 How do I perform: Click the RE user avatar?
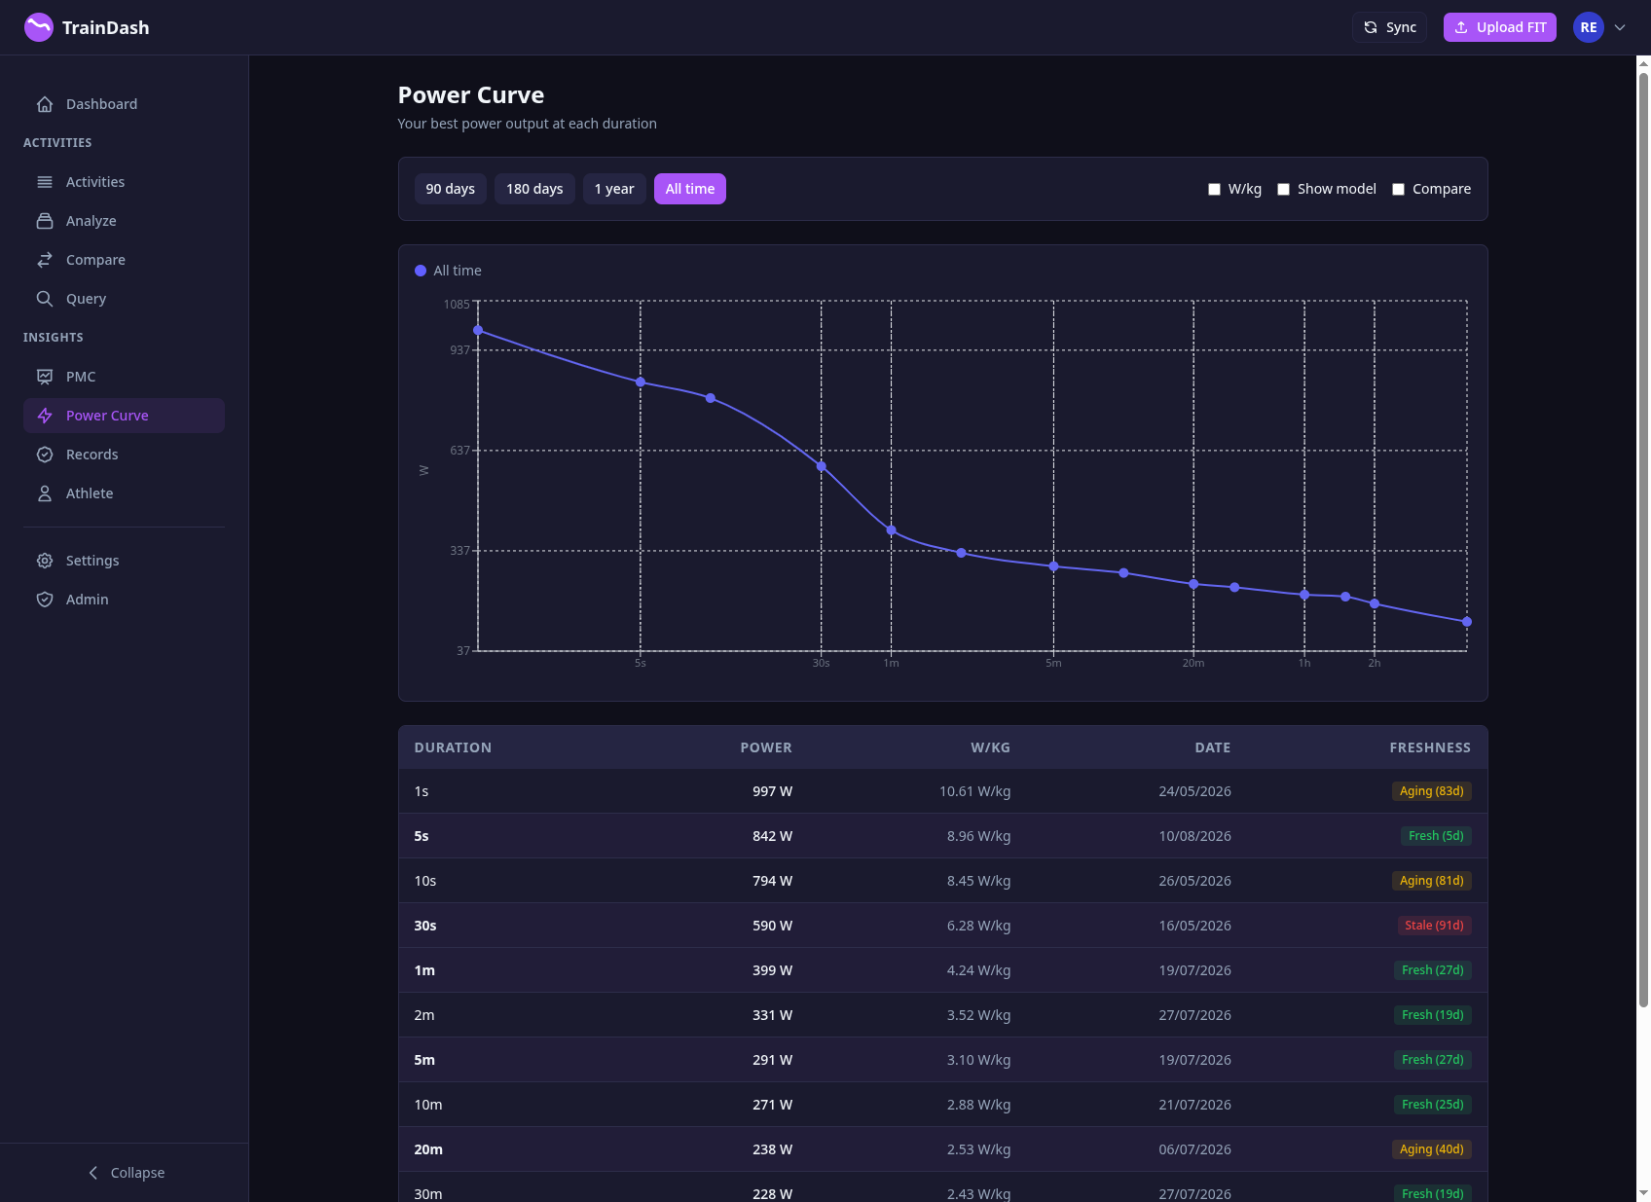[1589, 27]
